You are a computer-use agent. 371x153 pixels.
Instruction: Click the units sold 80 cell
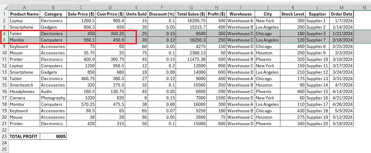(x=136, y=117)
